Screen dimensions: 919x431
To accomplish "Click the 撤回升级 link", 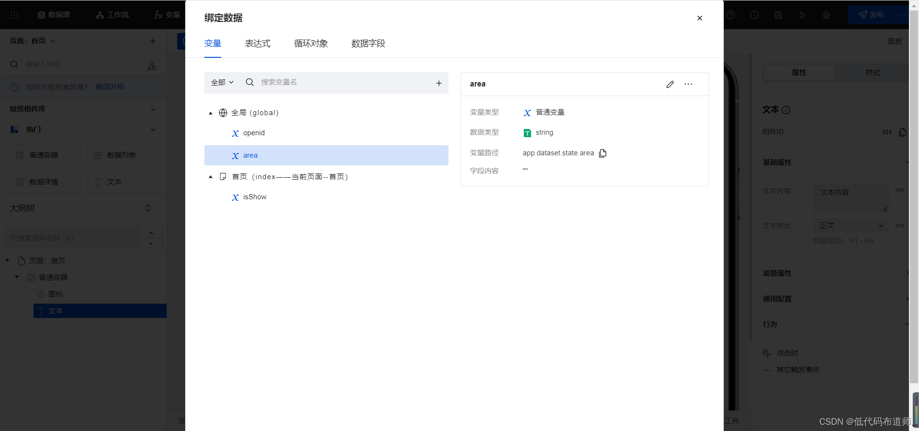I will coord(110,87).
